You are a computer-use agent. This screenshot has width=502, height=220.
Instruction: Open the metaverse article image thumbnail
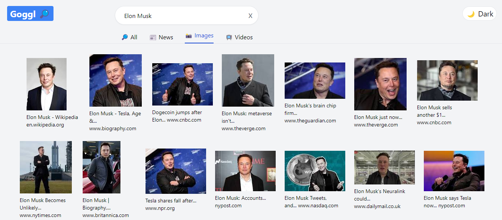(248, 80)
